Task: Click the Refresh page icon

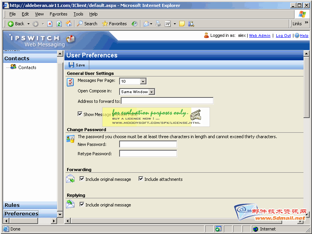Action: 59,24
